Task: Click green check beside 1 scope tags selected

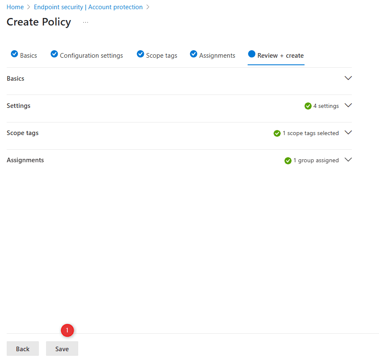Action: (x=277, y=133)
